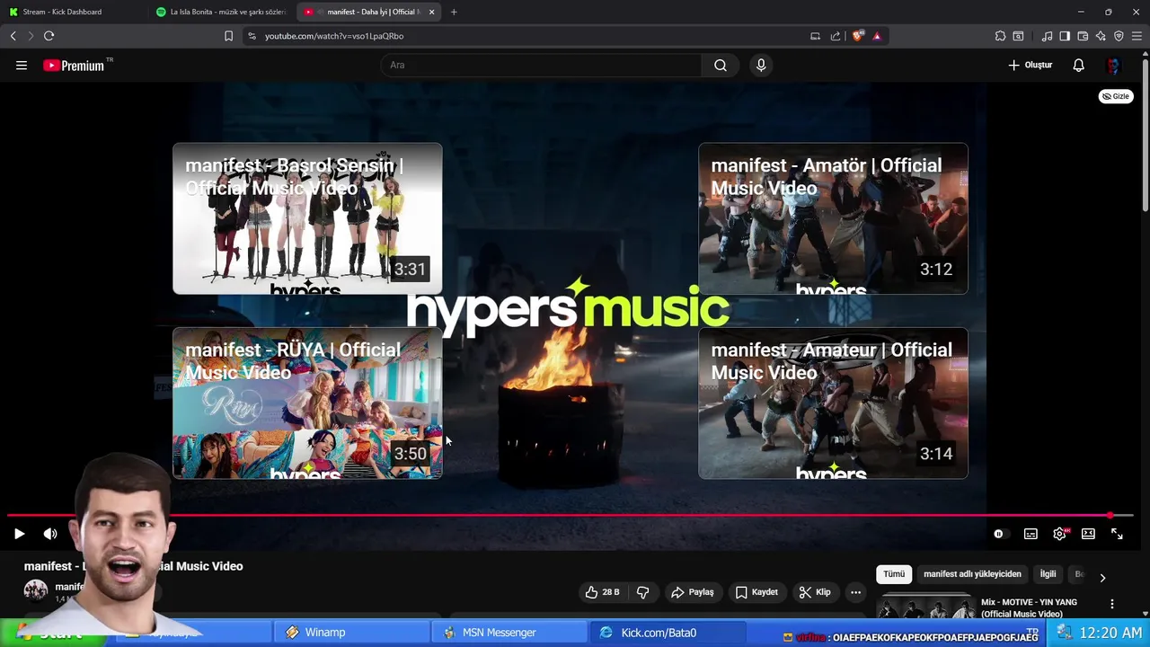Share the video via Paylaş

click(692, 592)
